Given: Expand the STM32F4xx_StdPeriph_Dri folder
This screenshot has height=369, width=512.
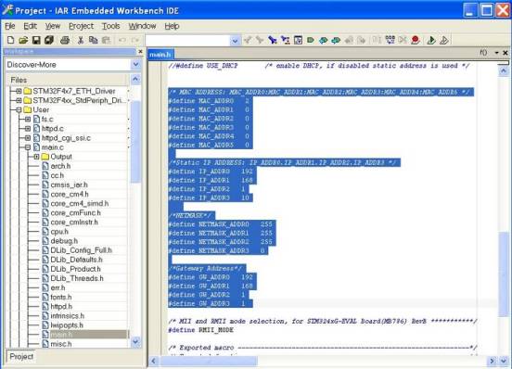Looking at the screenshot, I should [x=19, y=100].
